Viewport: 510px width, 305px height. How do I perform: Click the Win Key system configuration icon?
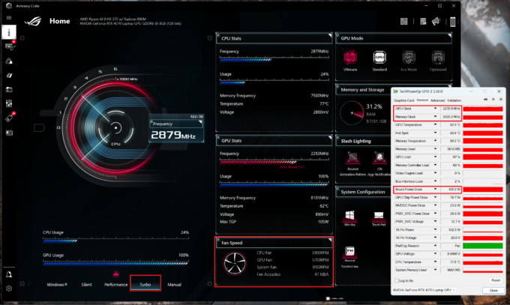[349, 216]
